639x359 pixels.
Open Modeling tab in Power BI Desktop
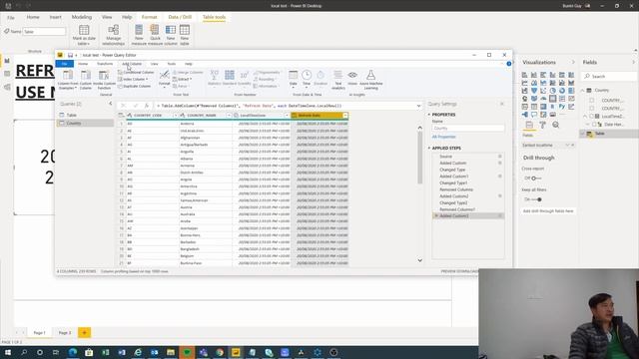(x=82, y=17)
